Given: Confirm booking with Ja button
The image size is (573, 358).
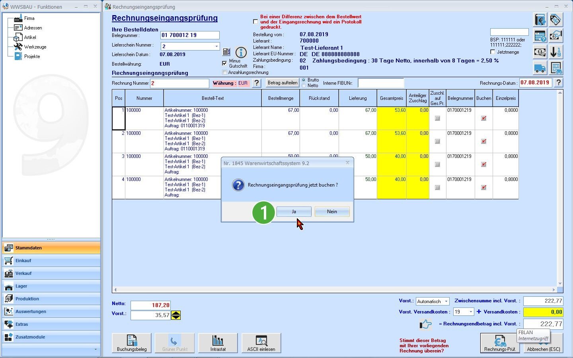Looking at the screenshot, I should (294, 212).
